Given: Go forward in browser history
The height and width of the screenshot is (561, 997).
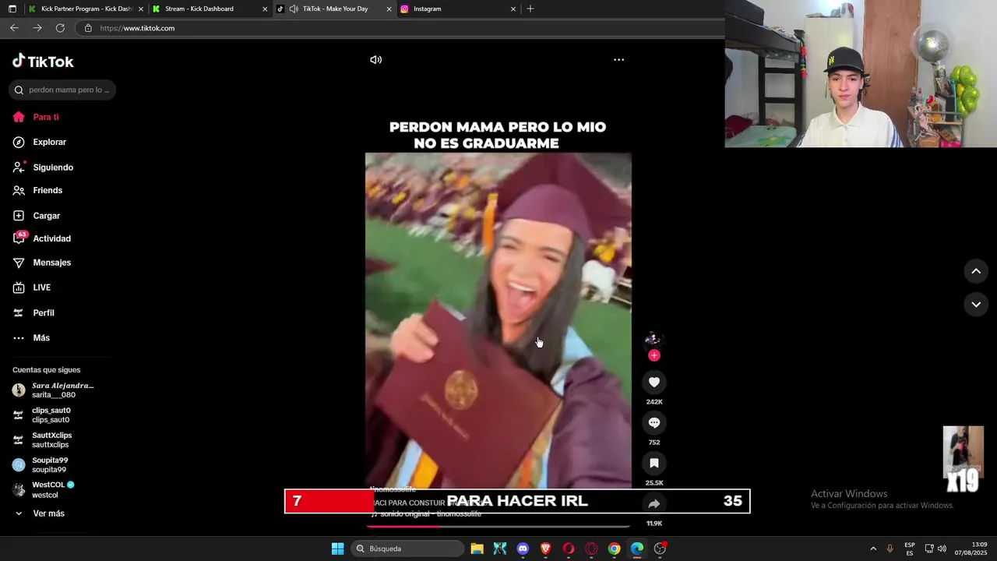Looking at the screenshot, I should 37,28.
